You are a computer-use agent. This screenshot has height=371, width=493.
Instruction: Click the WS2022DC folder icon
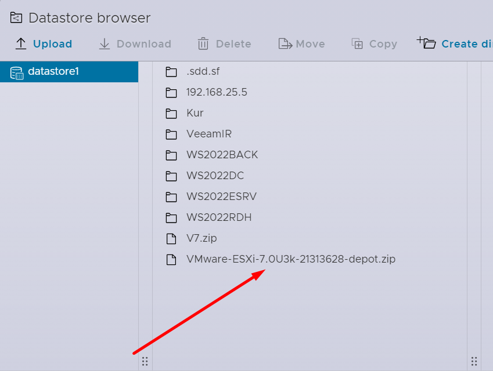click(171, 176)
